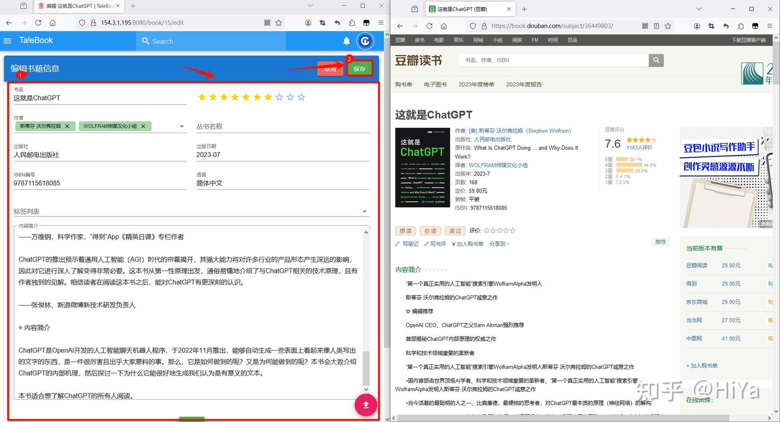Click the Douban search magnifier button

pyautogui.click(x=656, y=60)
